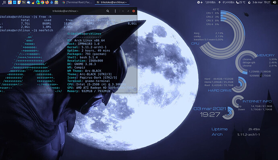Select the OS: Arch Linux x86_64 line
278x160 pixels.
[86, 41]
